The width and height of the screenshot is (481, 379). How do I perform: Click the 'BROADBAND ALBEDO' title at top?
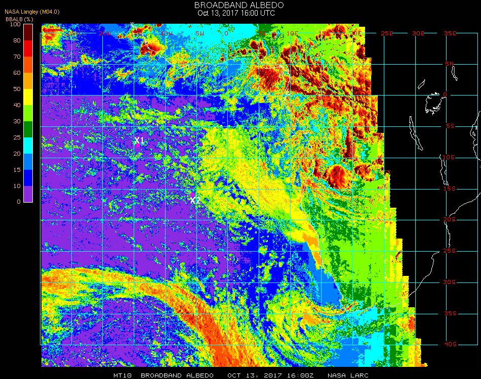point(239,5)
